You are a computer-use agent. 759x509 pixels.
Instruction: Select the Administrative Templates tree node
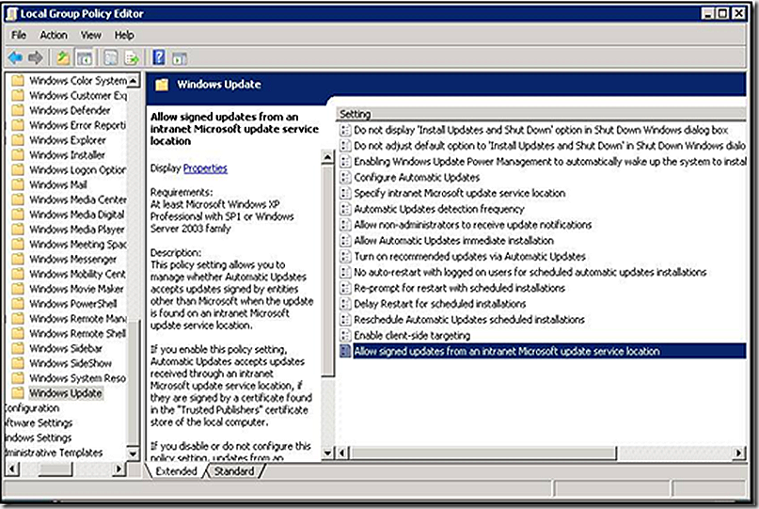click(54, 453)
